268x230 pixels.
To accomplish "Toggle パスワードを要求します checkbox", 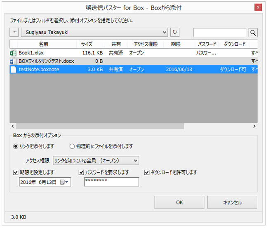I will (x=81, y=172).
